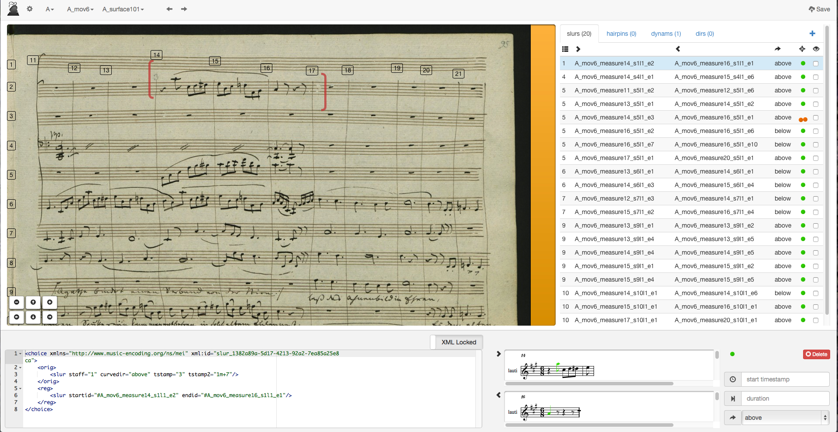Pan the facsimile image left
Screen dimensions: 838x432
(x=17, y=317)
